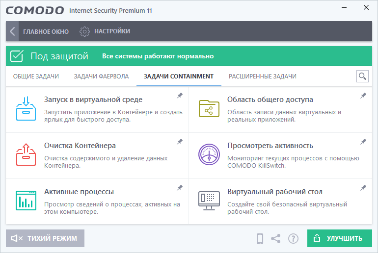Close the Comodo window
Screen dimensions: 378x253
[366, 7]
